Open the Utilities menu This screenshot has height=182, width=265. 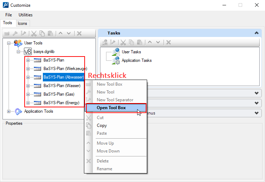point(25,15)
